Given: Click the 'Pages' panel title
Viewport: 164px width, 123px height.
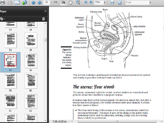Looking at the screenshot, I should [x=3, y=11].
